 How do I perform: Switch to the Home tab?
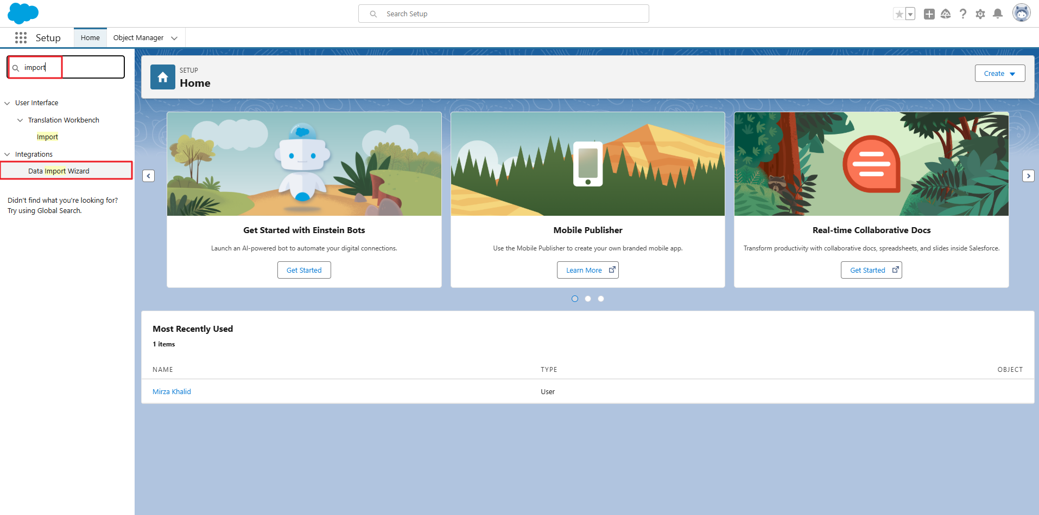90,38
